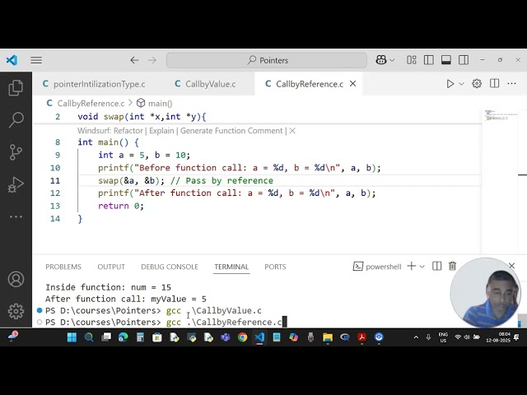Expand the Copilot chat dropdown
The image size is (527, 395).
pos(392,60)
